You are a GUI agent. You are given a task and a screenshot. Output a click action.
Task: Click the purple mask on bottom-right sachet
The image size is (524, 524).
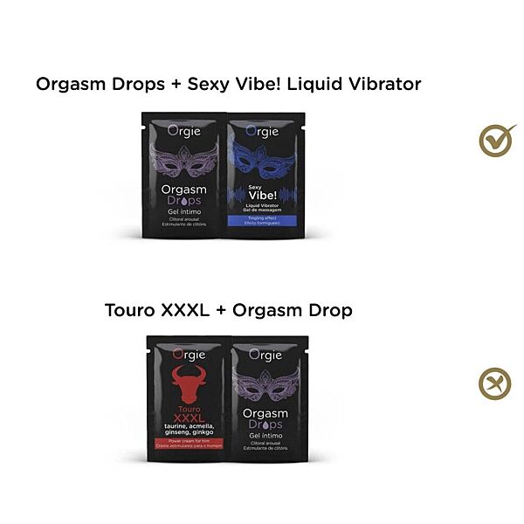265,385
